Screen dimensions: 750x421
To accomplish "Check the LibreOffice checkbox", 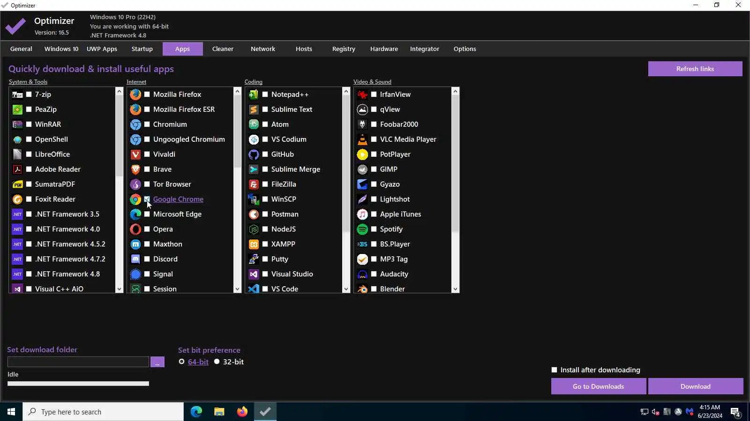I will (x=29, y=154).
